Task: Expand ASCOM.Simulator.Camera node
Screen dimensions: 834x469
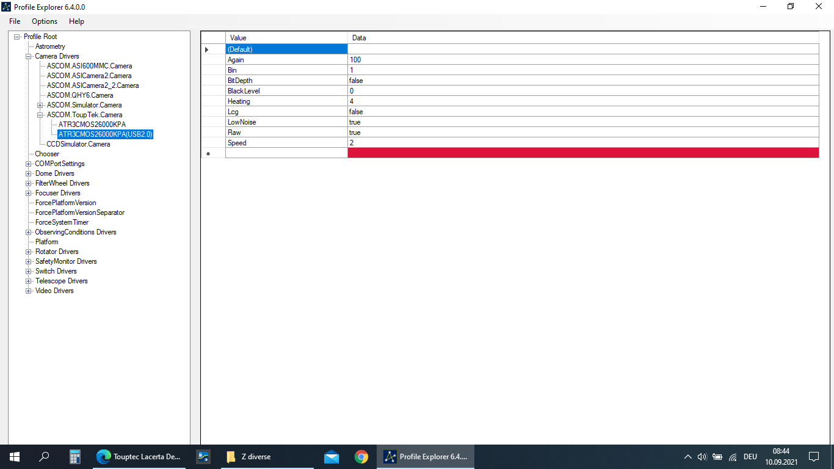Action: [x=40, y=105]
